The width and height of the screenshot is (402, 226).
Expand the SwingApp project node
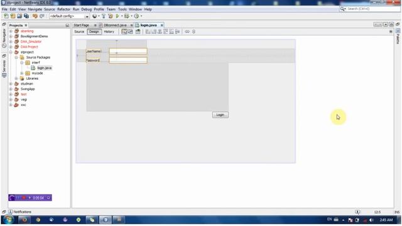coord(11,89)
